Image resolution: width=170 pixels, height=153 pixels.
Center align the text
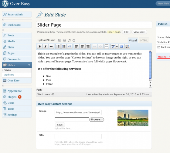(82, 47)
